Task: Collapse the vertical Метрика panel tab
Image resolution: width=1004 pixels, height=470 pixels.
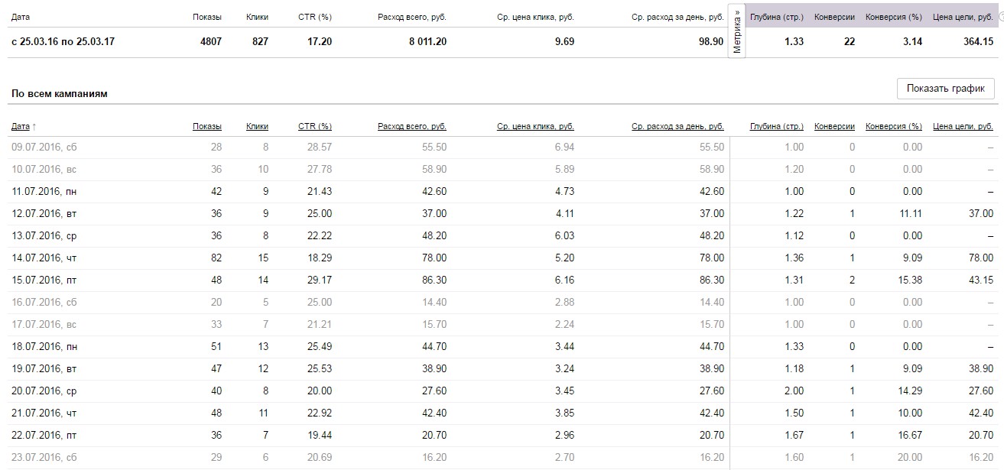Action: click(x=737, y=31)
